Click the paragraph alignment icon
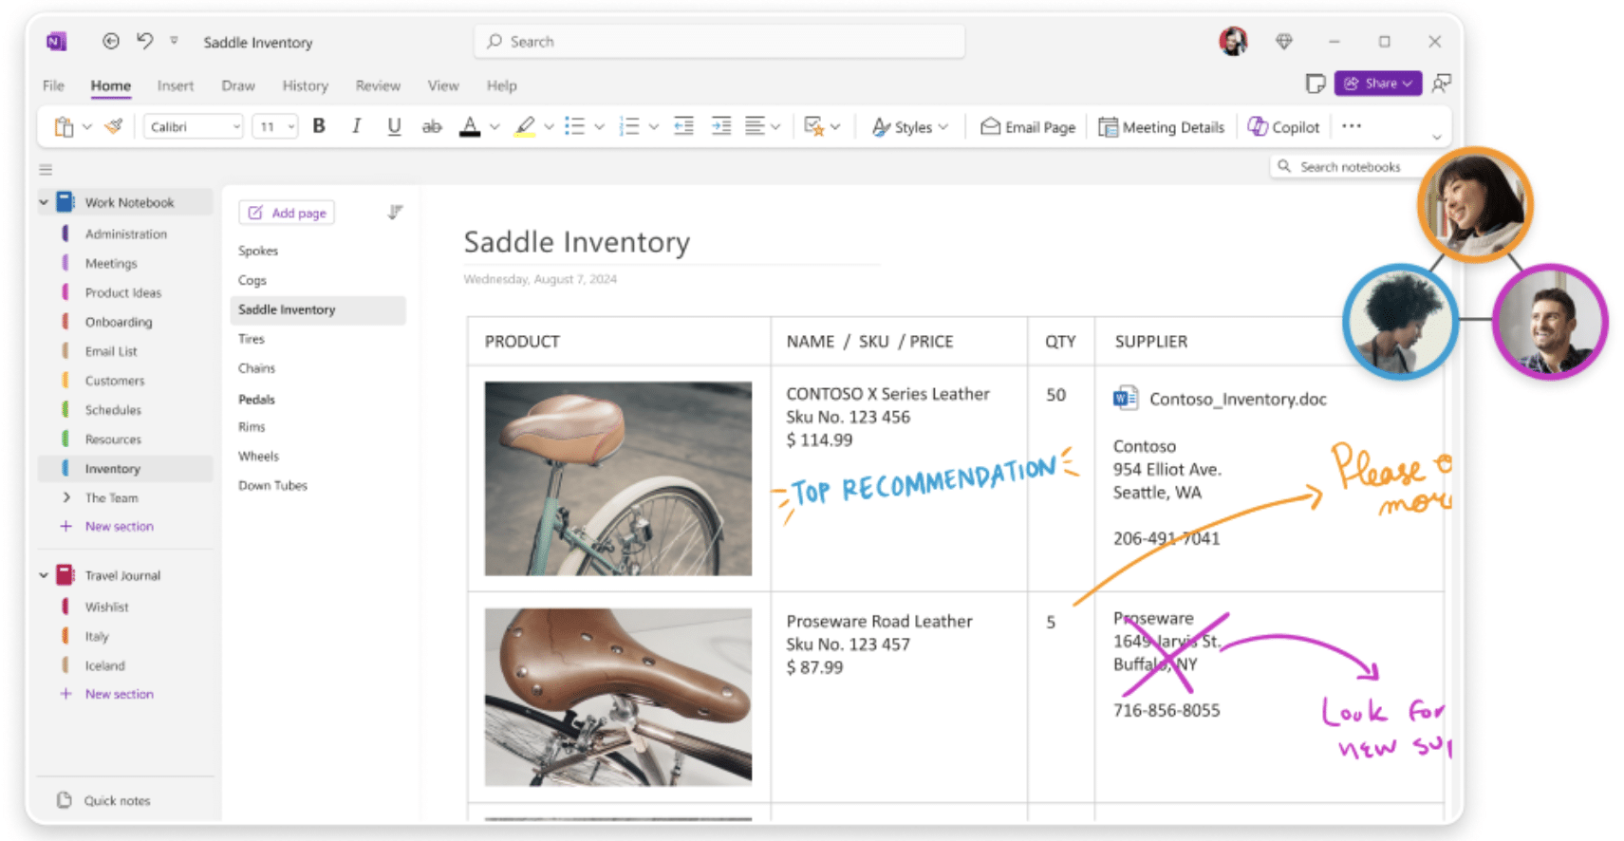 click(755, 126)
